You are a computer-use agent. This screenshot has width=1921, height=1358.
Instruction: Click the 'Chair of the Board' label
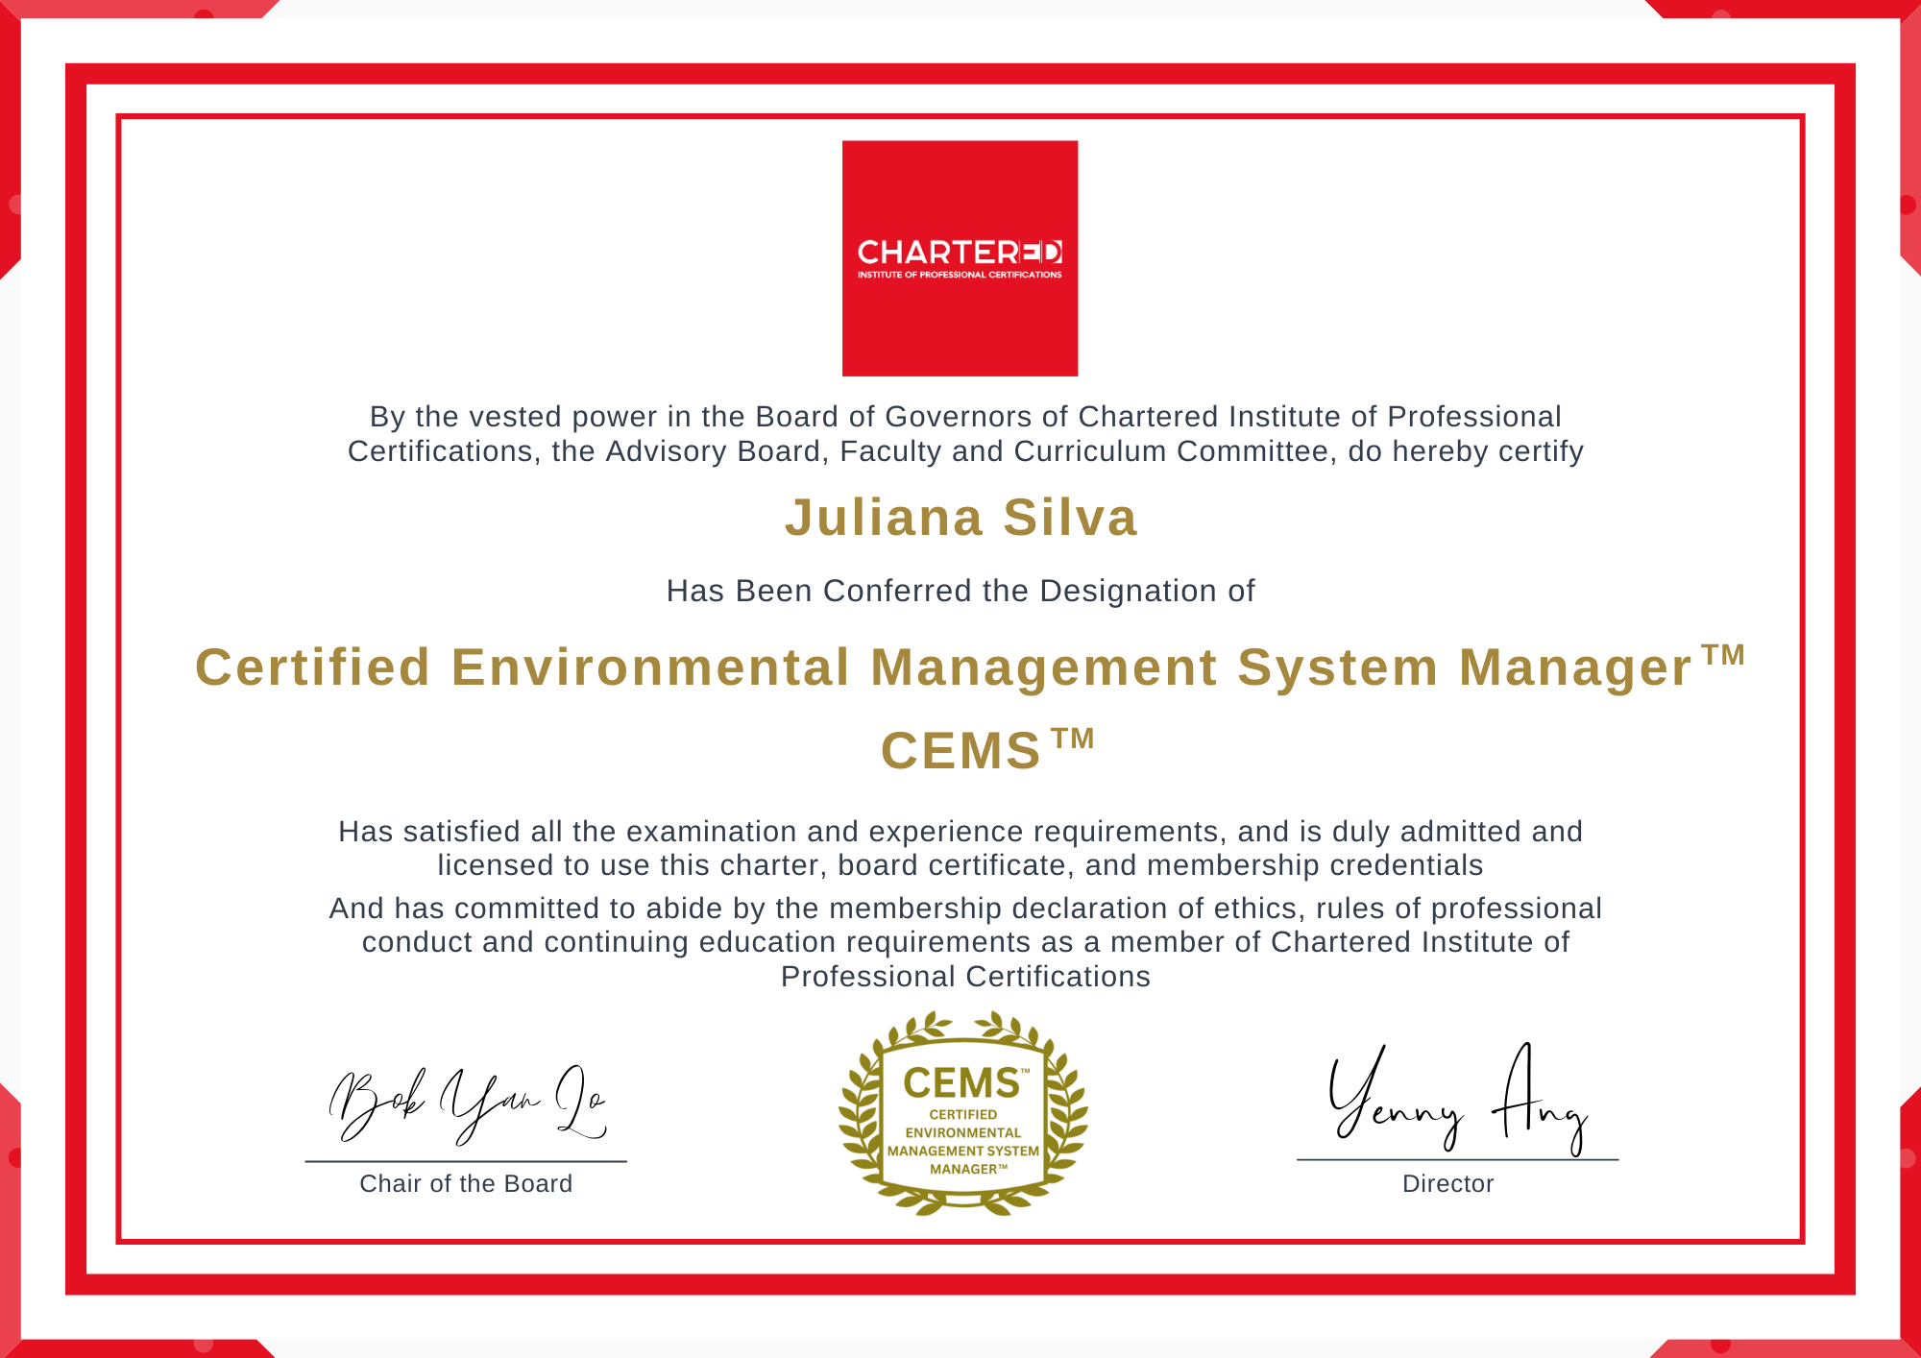(x=466, y=1183)
